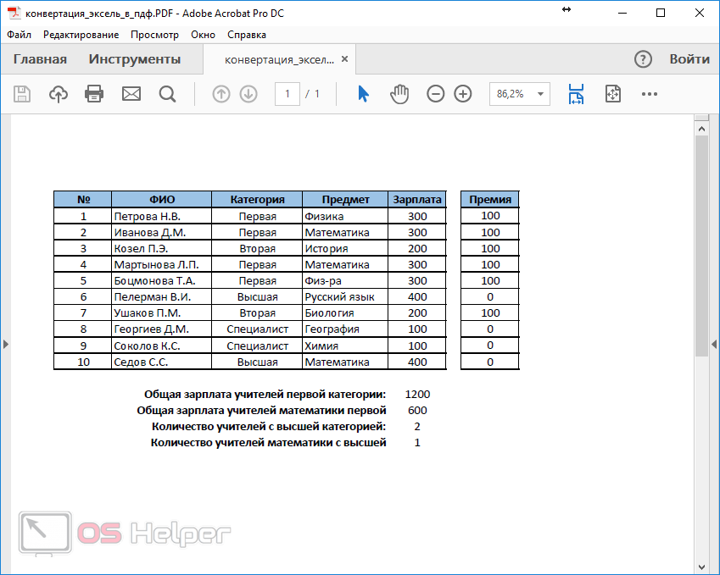Screen dimensions: 720x575
Task: Click the total value 600
Action: click(x=417, y=411)
